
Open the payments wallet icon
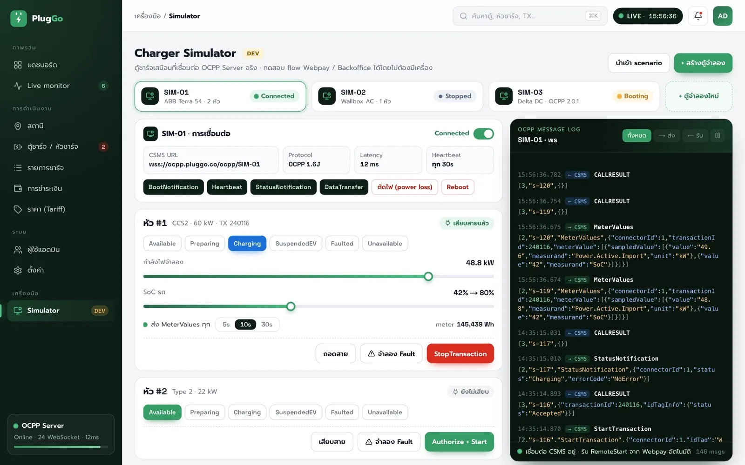18,188
